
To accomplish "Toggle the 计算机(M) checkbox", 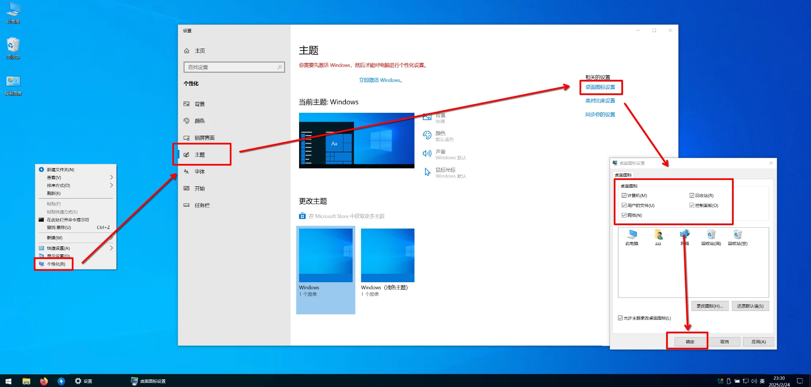I will (x=624, y=196).
